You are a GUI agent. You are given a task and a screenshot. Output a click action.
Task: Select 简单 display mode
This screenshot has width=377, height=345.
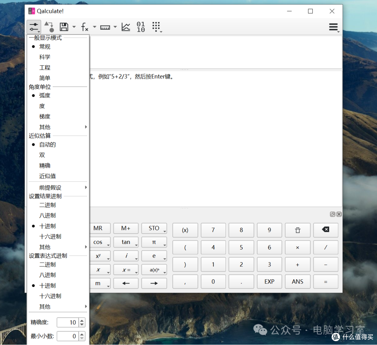(x=58, y=78)
